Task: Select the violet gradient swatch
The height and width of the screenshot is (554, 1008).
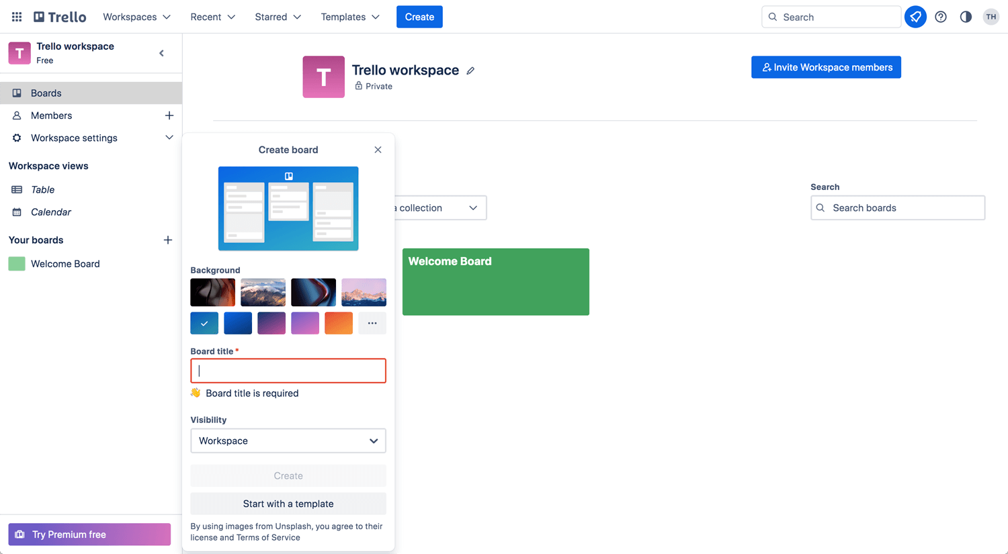Action: pyautogui.click(x=305, y=323)
